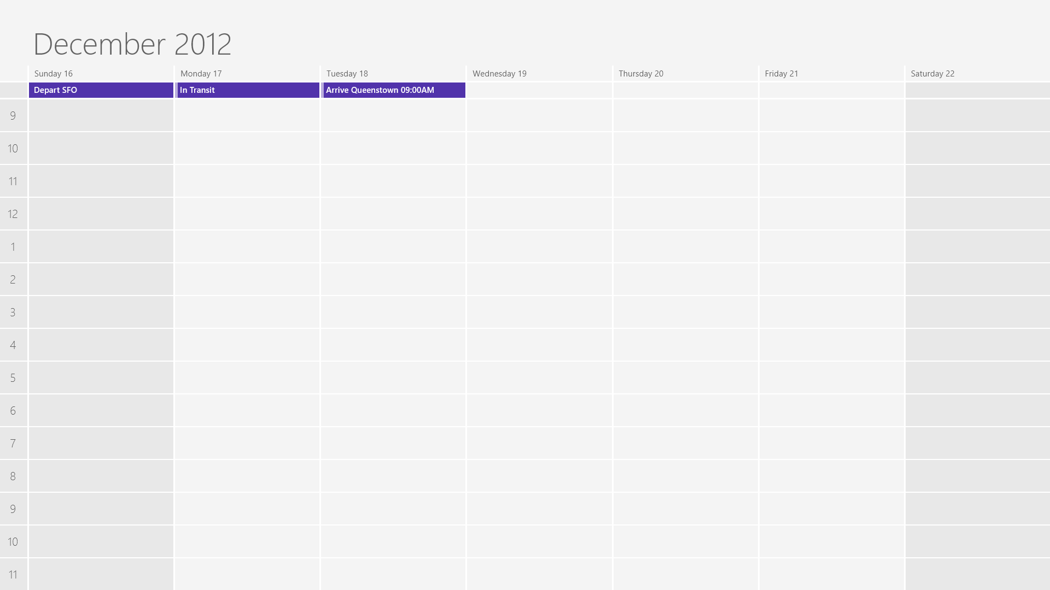
Task: Select the Monday 17 day header
Action: pos(201,74)
